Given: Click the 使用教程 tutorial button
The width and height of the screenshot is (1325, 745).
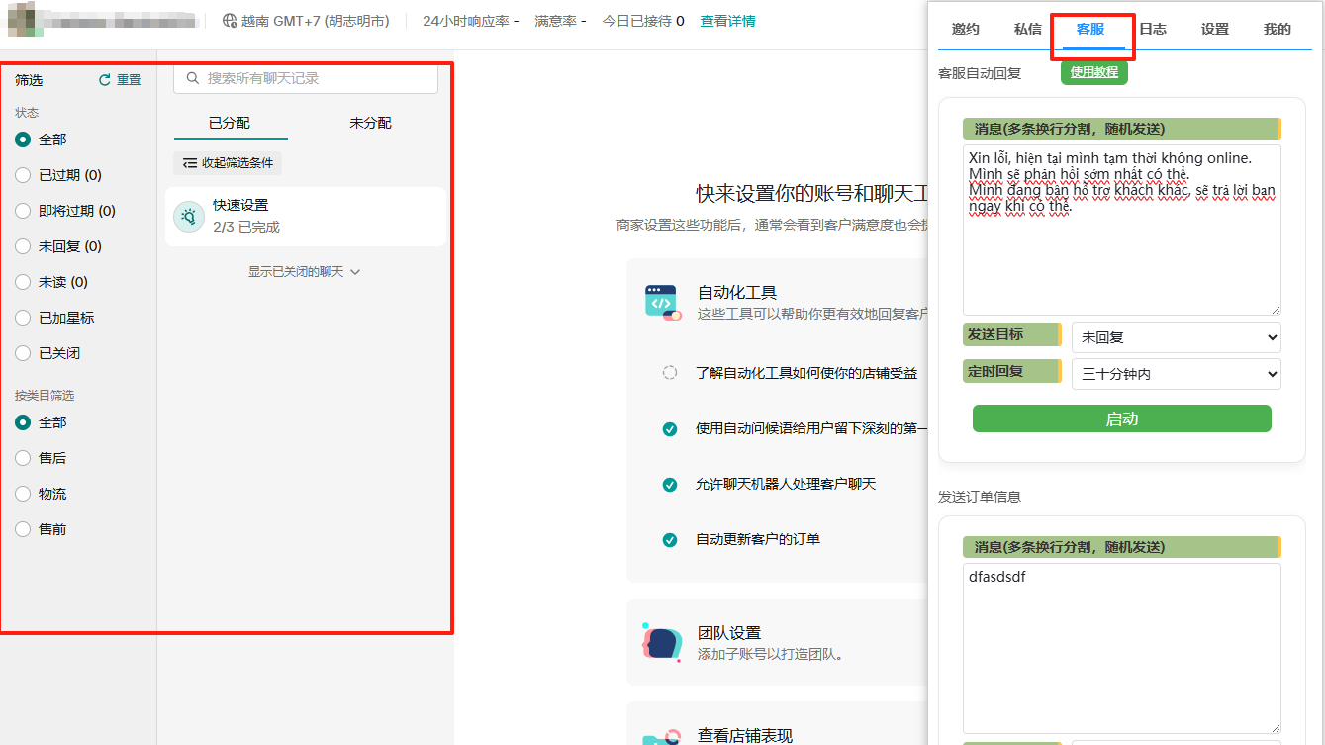Looking at the screenshot, I should pyautogui.click(x=1093, y=72).
